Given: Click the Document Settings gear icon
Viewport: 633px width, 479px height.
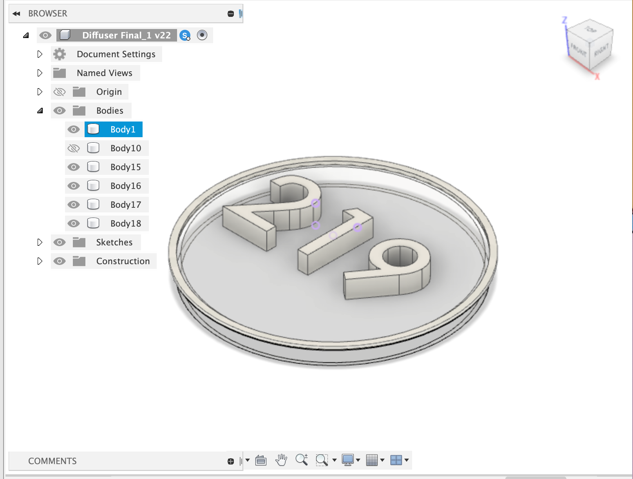Looking at the screenshot, I should [60, 54].
